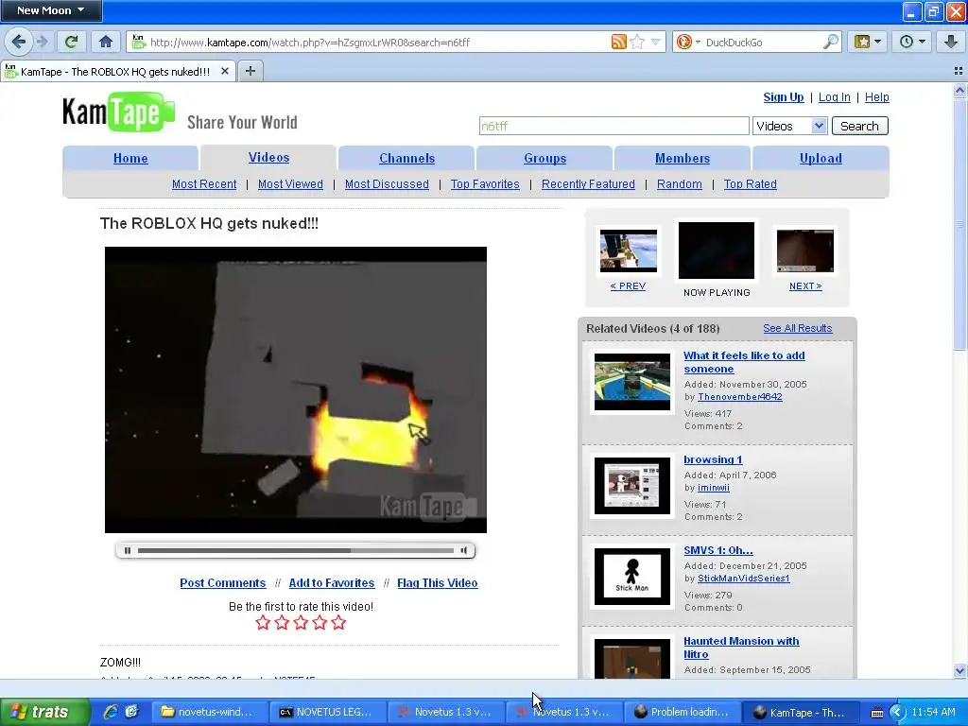Click the RSS feed icon in address bar
Screen dimensions: 968x726
(x=618, y=42)
